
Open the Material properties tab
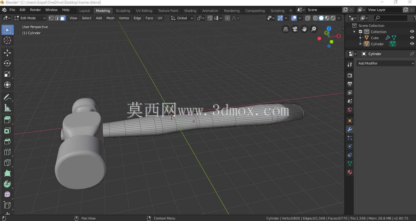pos(349,172)
